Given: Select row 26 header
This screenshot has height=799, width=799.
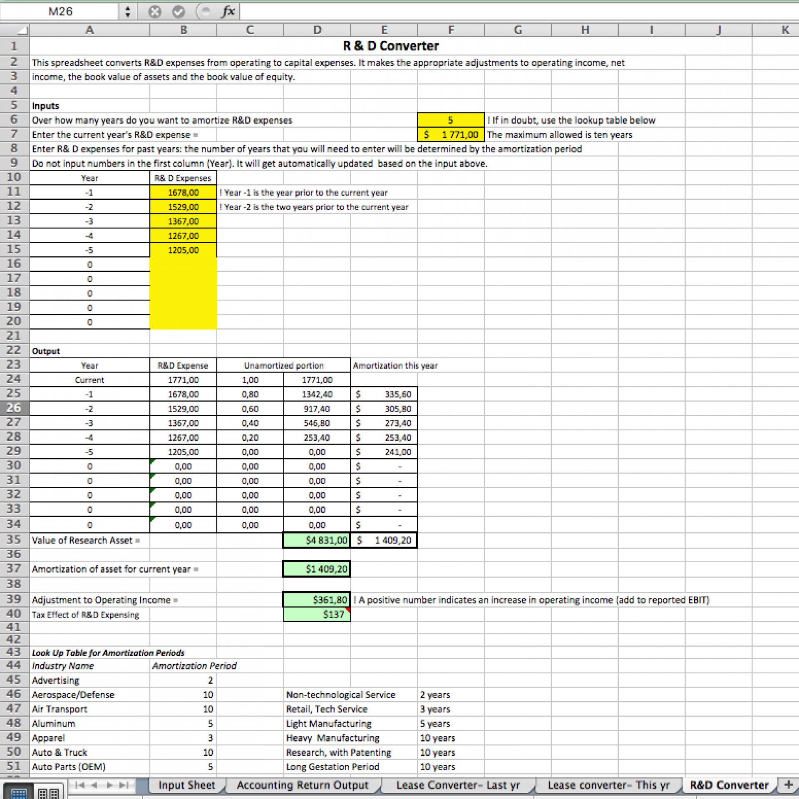Looking at the screenshot, I should (14, 408).
